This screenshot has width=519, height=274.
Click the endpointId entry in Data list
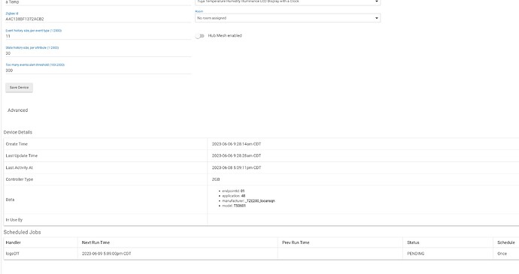click(233, 191)
